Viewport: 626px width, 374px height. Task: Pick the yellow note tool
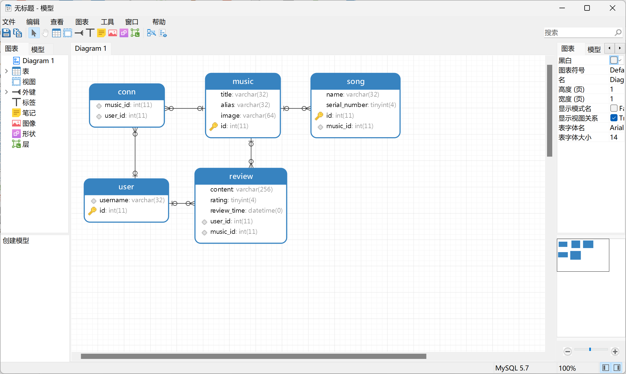point(101,33)
